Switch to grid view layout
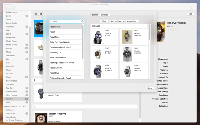200x125 pixels. (x=41, y=14)
